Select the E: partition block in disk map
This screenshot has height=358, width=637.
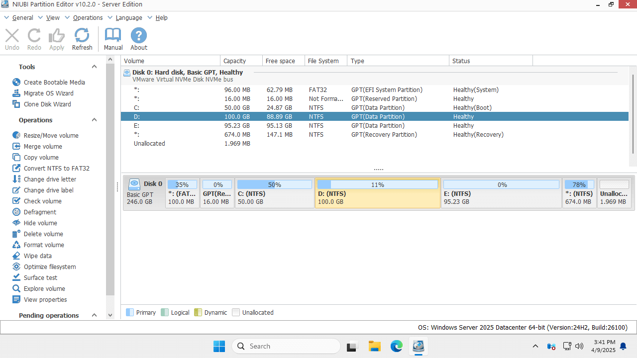501,193
